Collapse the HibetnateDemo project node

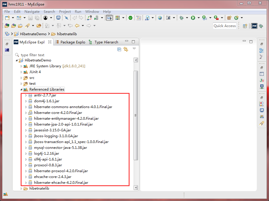(17, 60)
